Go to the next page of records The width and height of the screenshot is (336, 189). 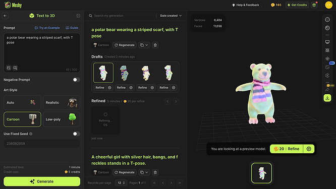point(171,183)
